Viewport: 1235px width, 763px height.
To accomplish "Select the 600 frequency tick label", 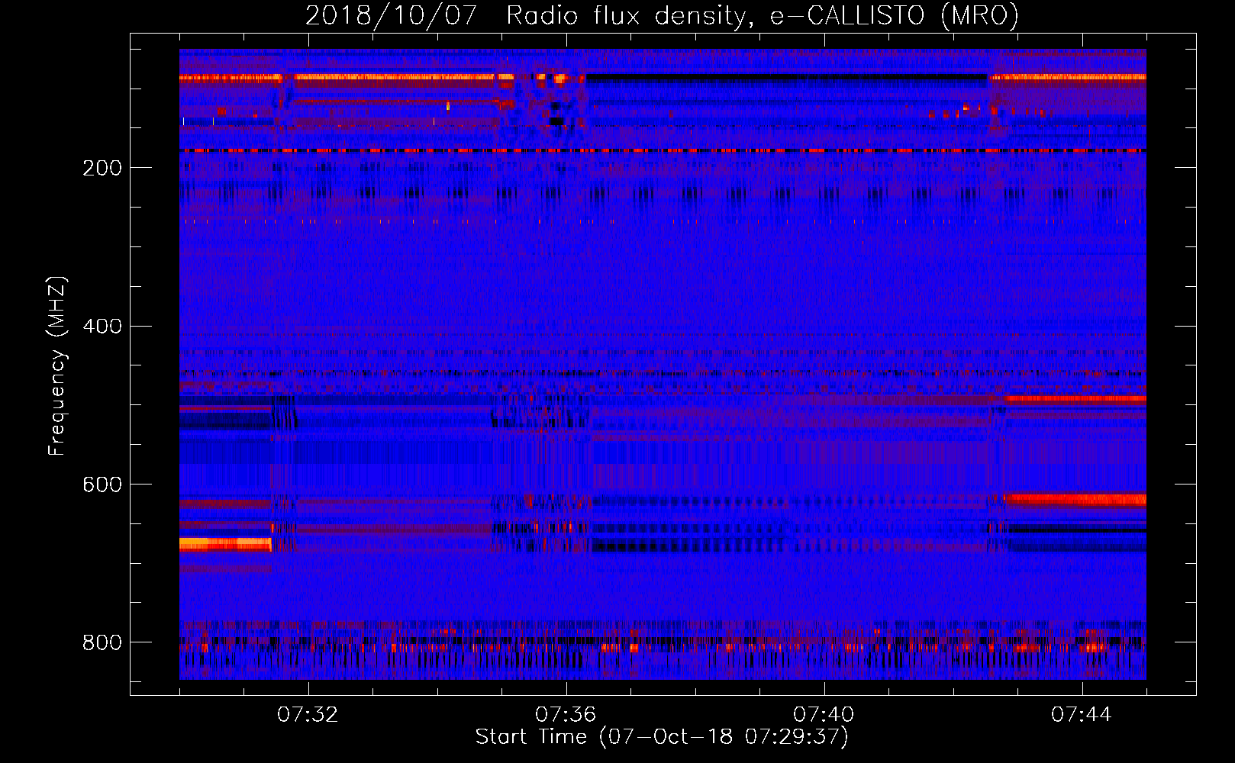I will click(x=102, y=485).
